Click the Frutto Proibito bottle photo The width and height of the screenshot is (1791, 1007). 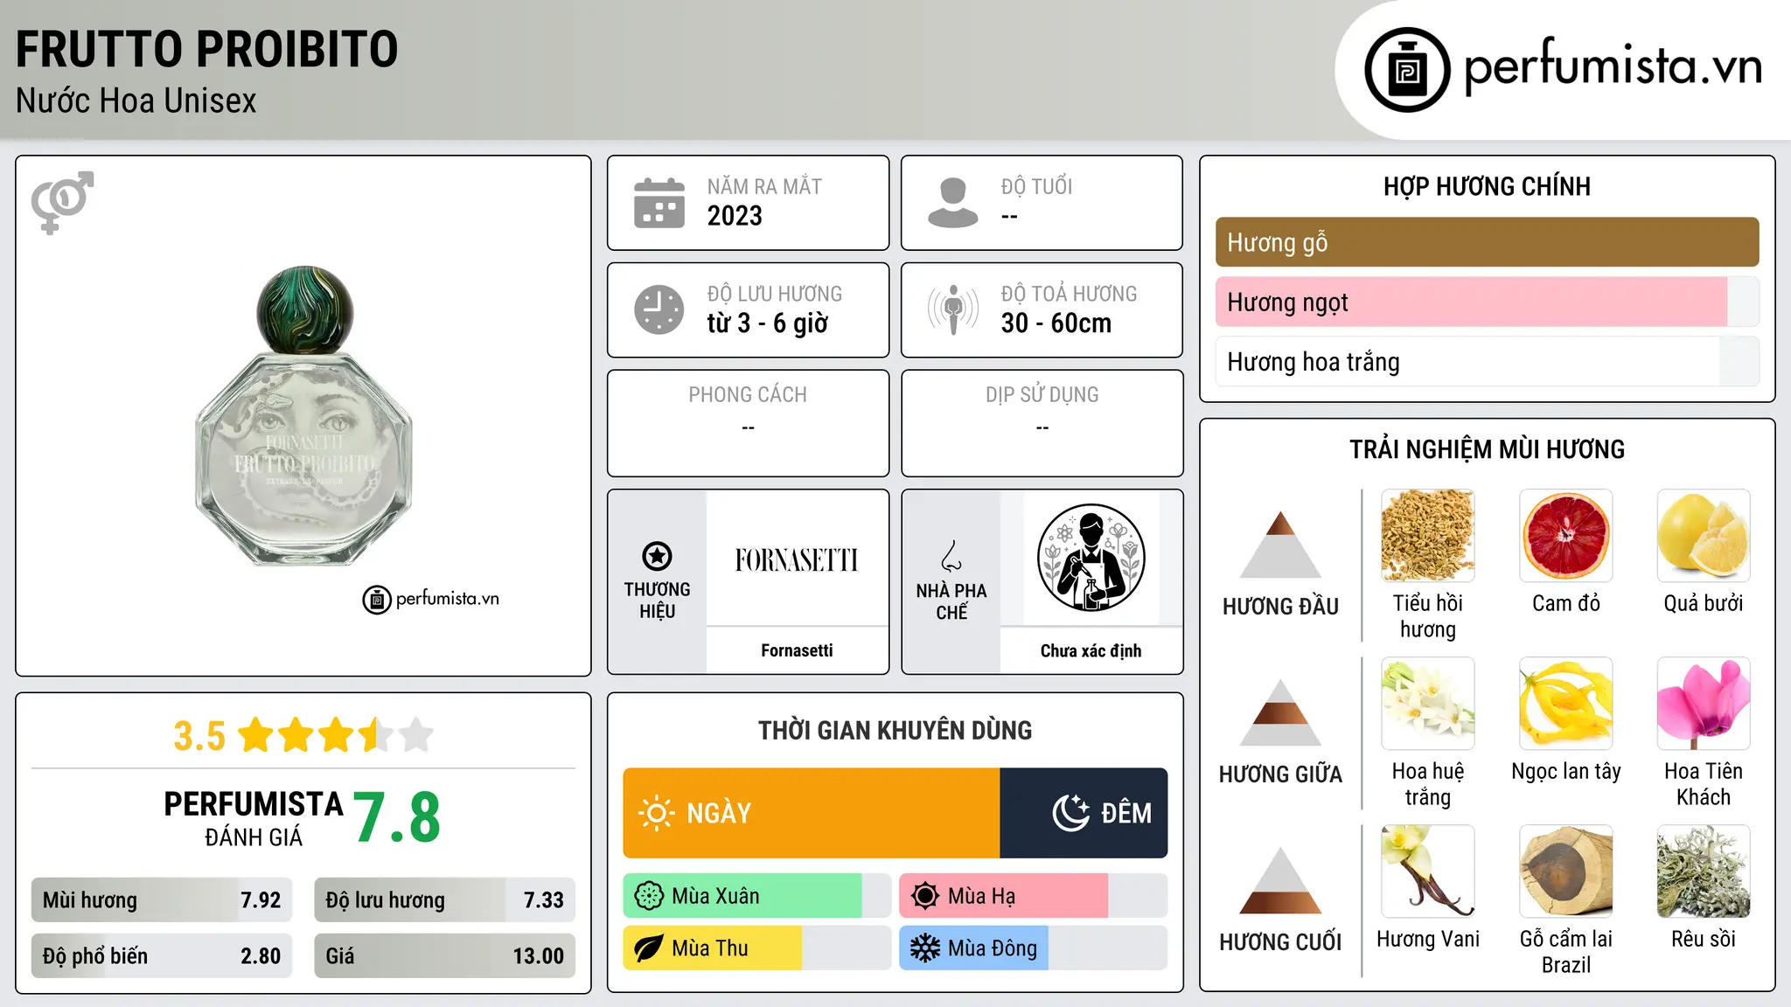(x=303, y=415)
